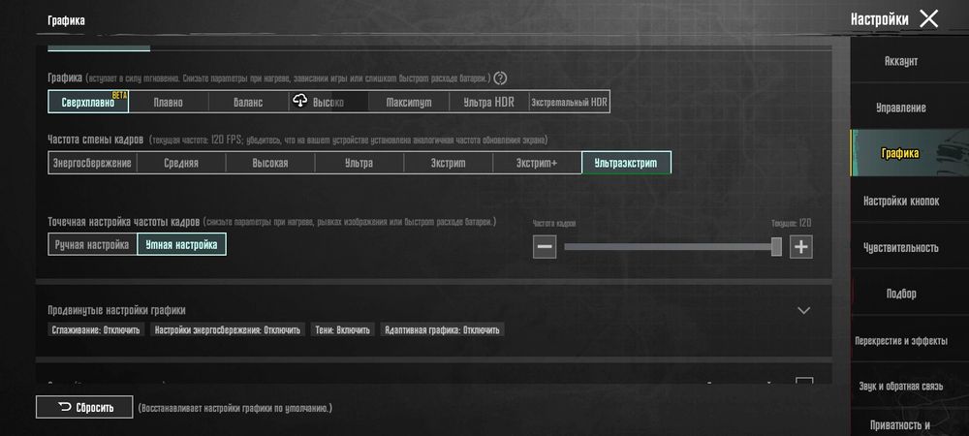969x436 pixels.
Task: Click the Сбросить reset button
Action: [84, 408]
